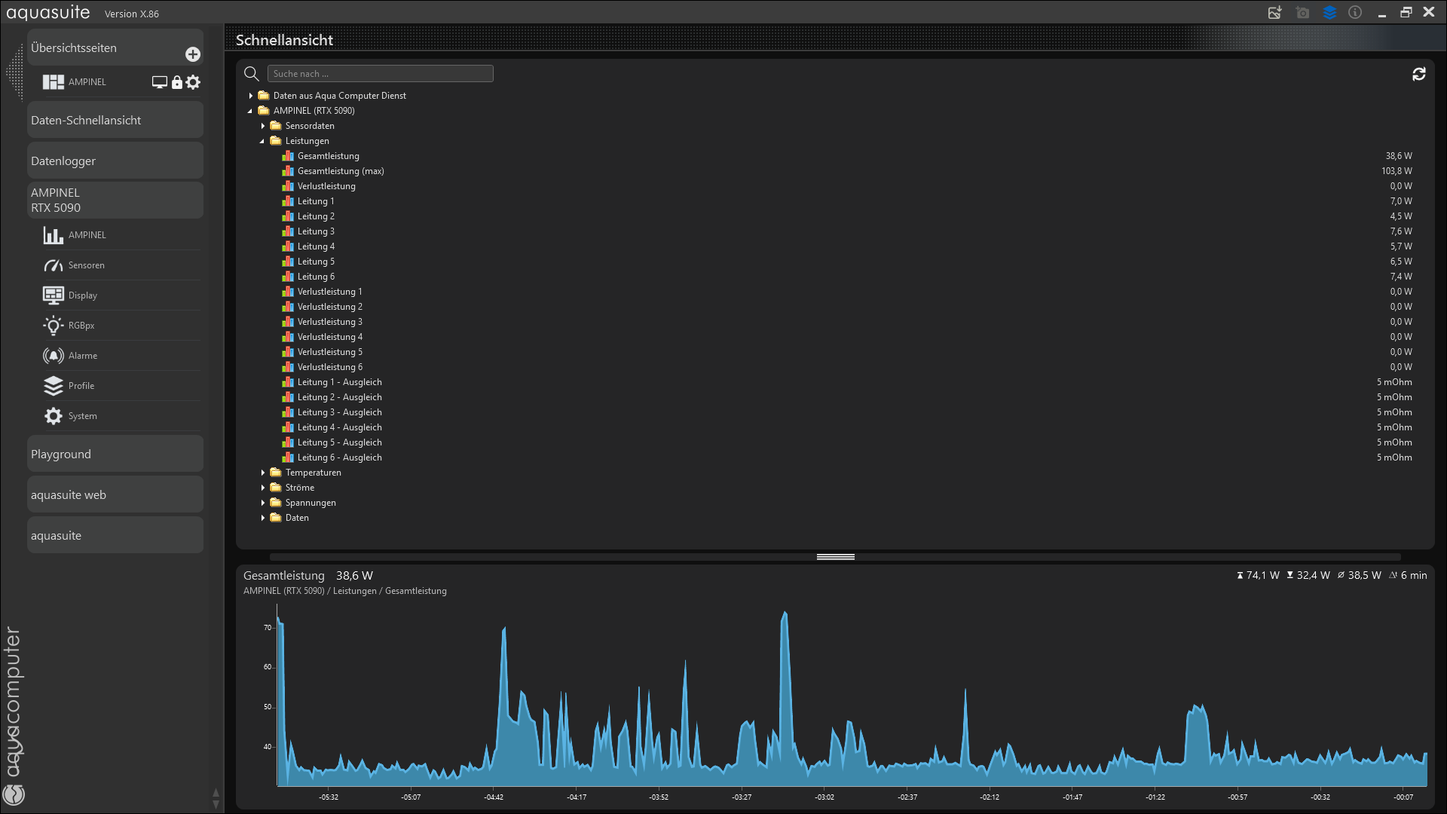Image resolution: width=1447 pixels, height=814 pixels.
Task: Expand Daten aus Aqua Computer Dienst
Action: (x=251, y=96)
